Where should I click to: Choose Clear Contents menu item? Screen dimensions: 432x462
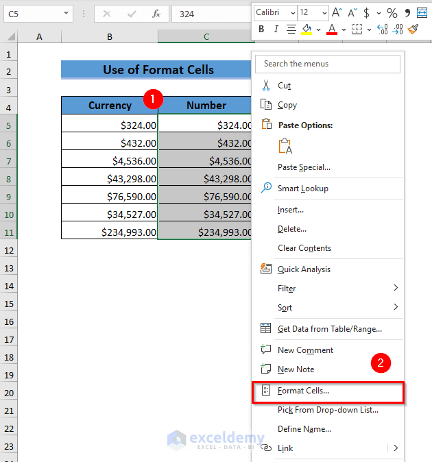(x=328, y=248)
